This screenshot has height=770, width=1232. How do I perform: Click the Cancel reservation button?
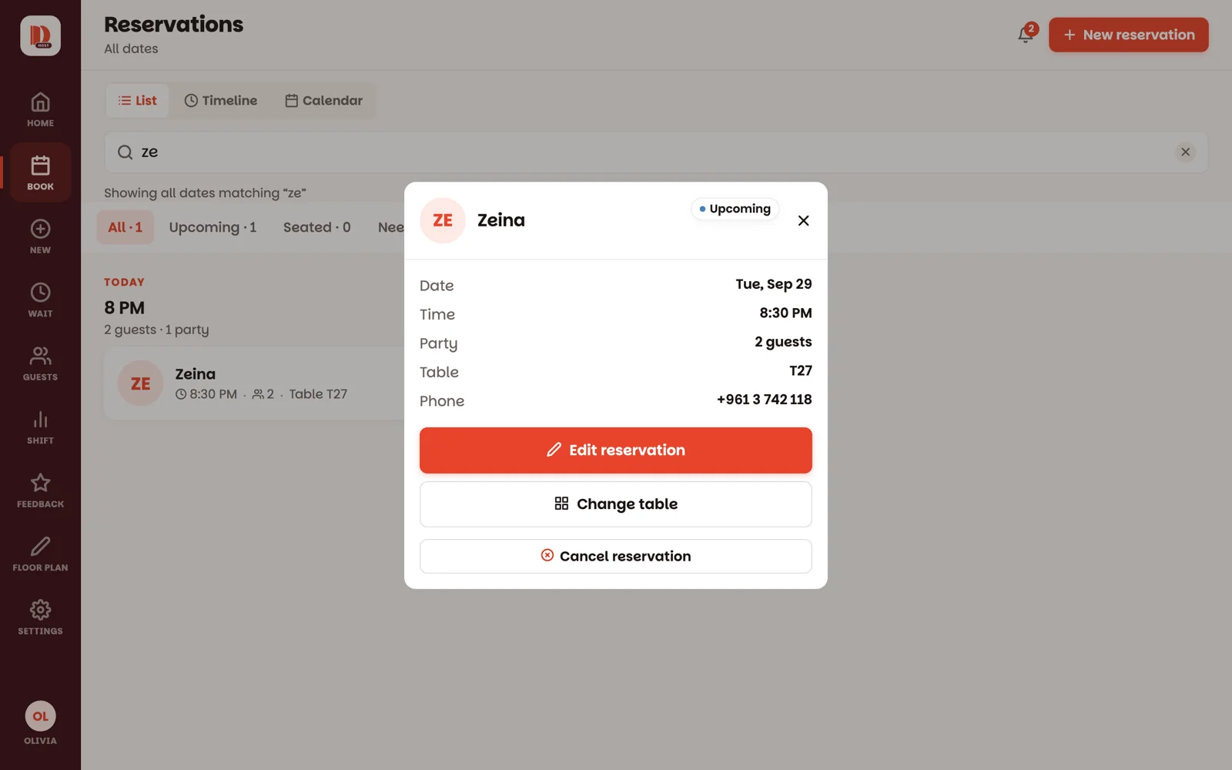(616, 556)
